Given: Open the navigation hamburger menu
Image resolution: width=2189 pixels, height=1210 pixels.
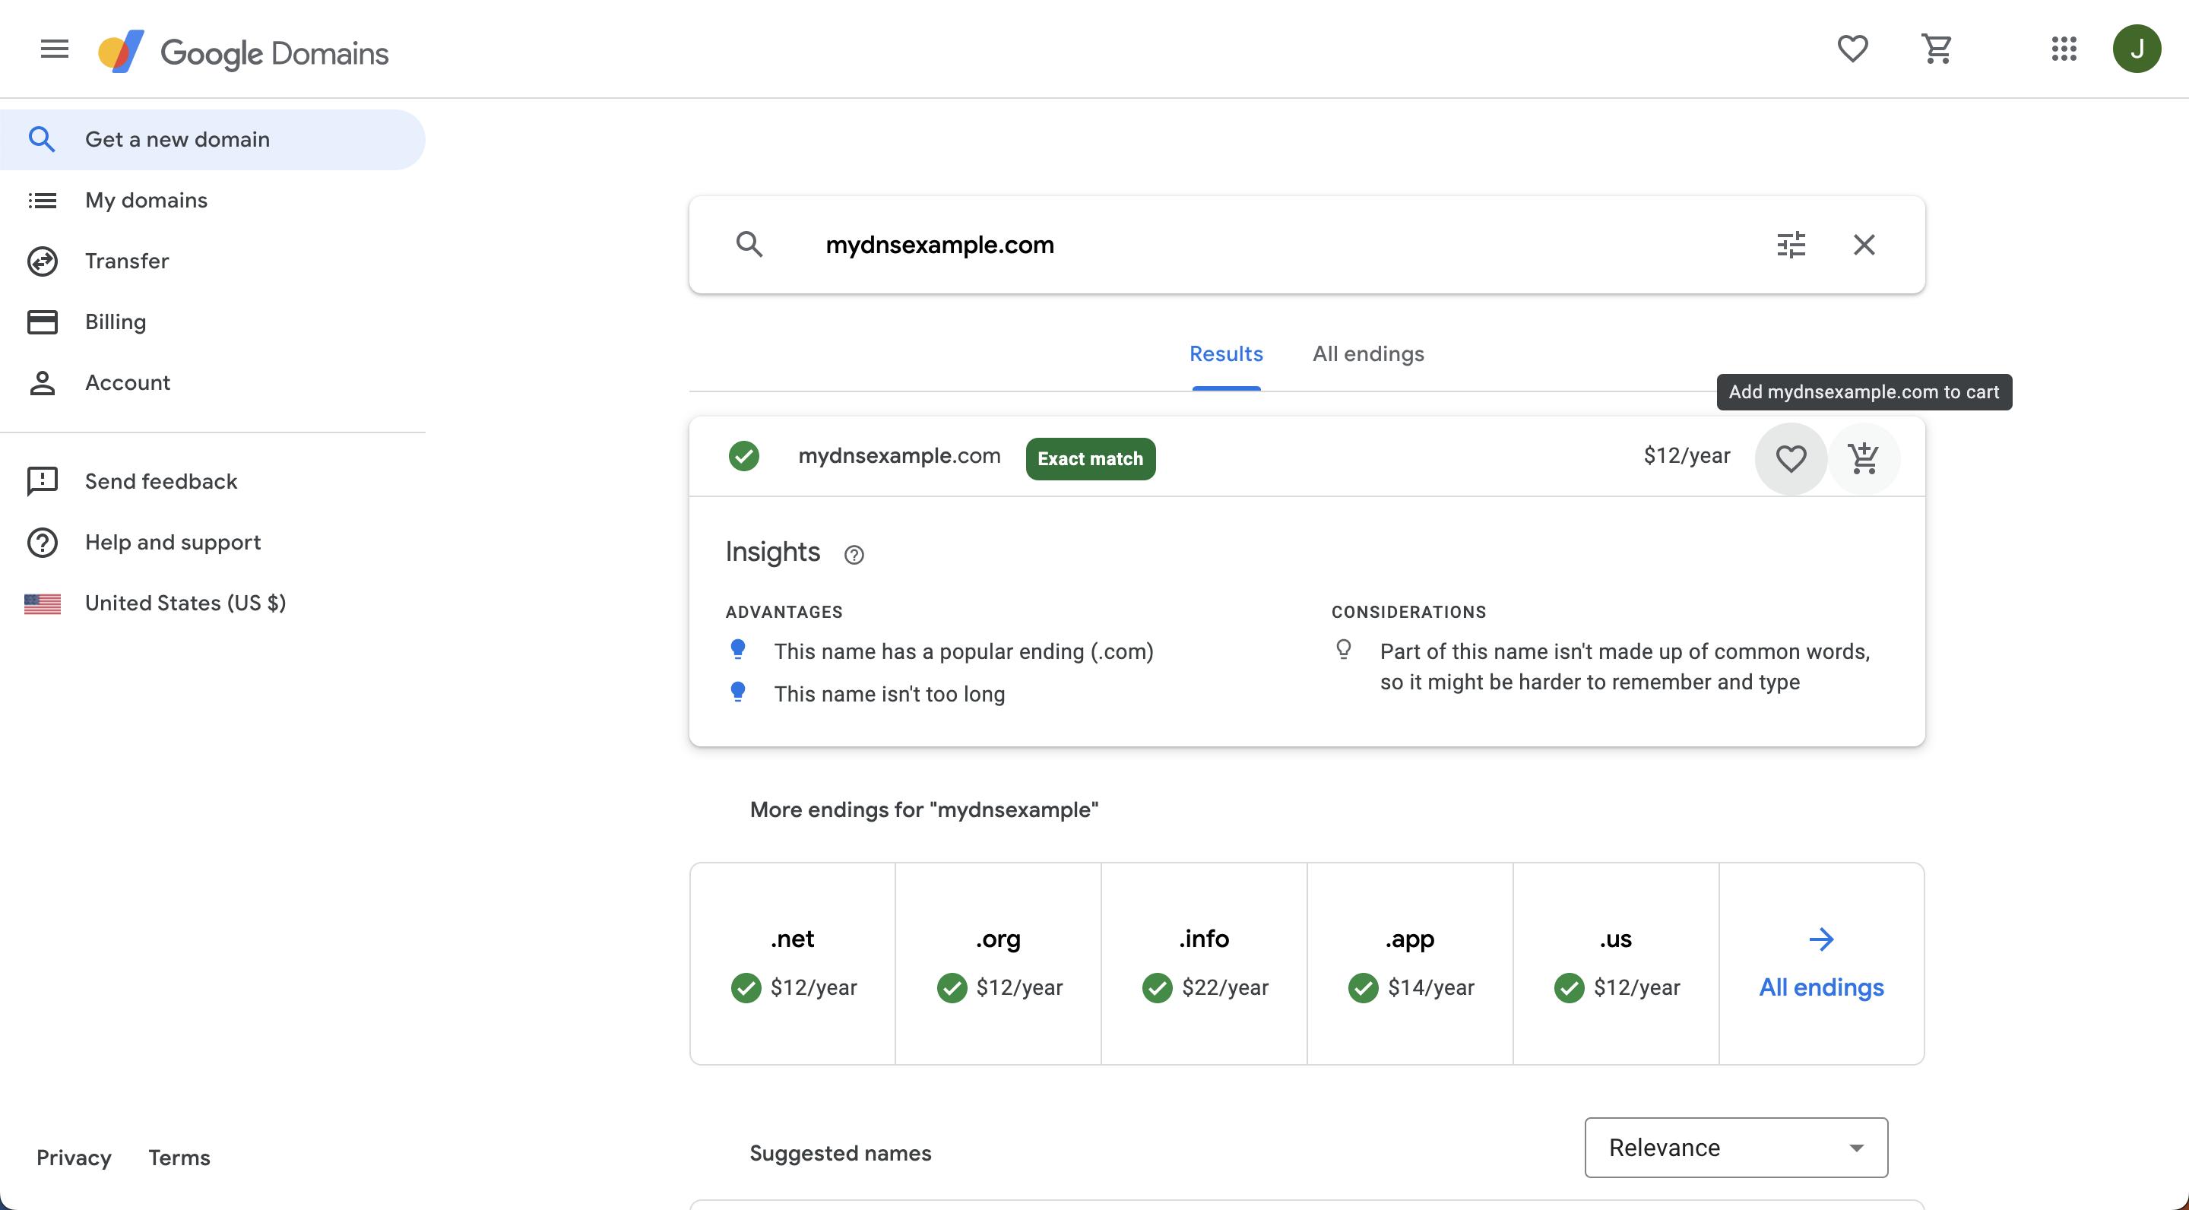Looking at the screenshot, I should [53, 49].
